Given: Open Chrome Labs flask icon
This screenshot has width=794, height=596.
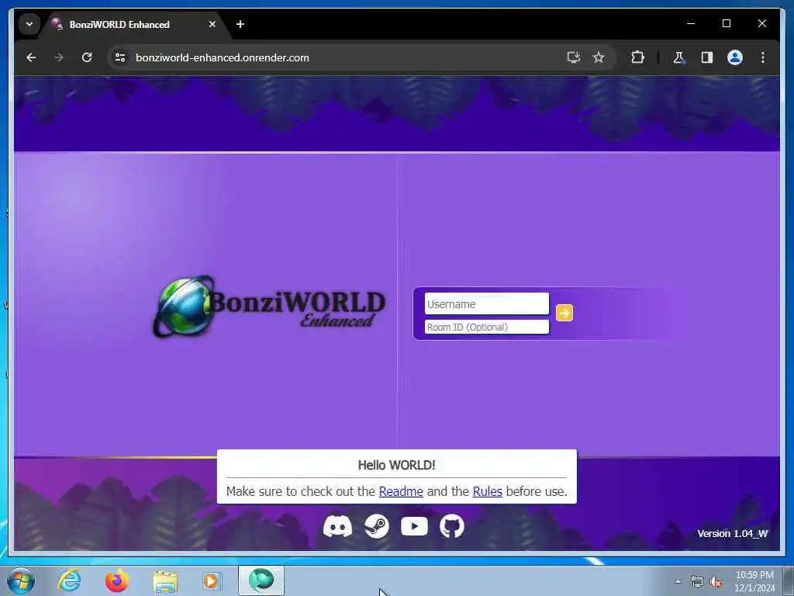Looking at the screenshot, I should (x=678, y=57).
